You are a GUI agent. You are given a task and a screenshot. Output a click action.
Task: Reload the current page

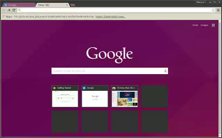(14, 10)
